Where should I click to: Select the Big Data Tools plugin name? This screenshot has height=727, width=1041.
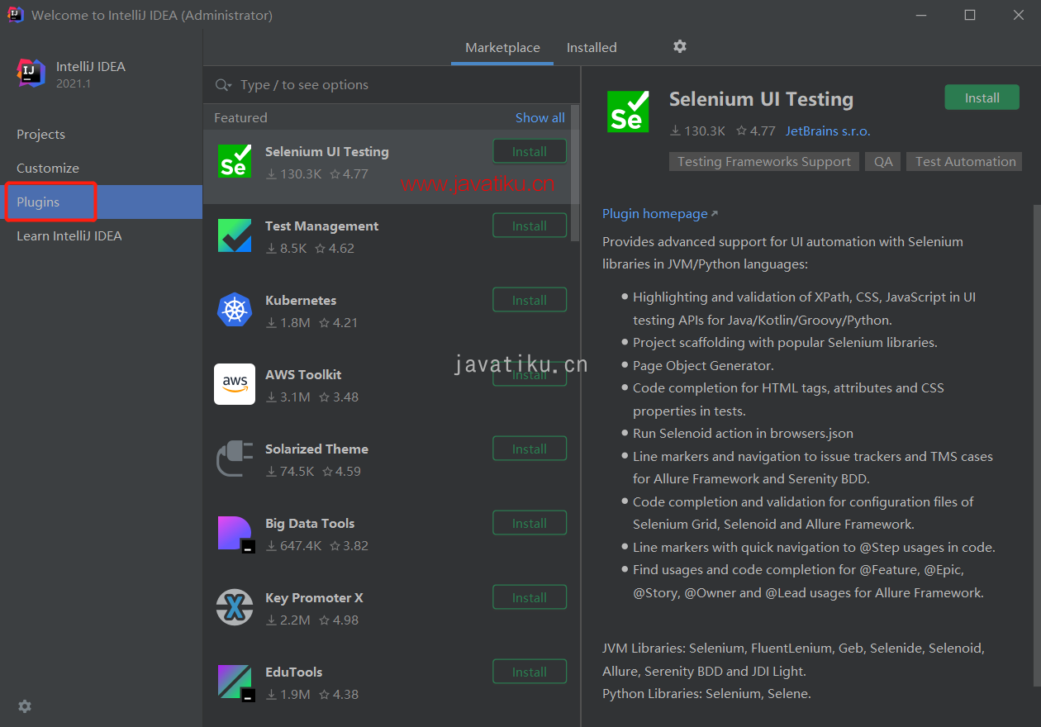[x=310, y=523]
